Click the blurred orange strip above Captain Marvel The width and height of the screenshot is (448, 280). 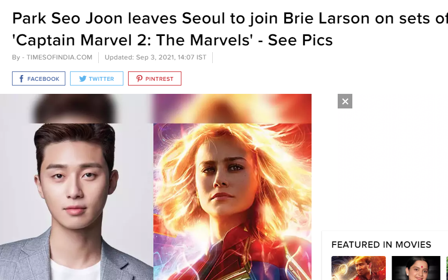pyautogui.click(x=232, y=108)
